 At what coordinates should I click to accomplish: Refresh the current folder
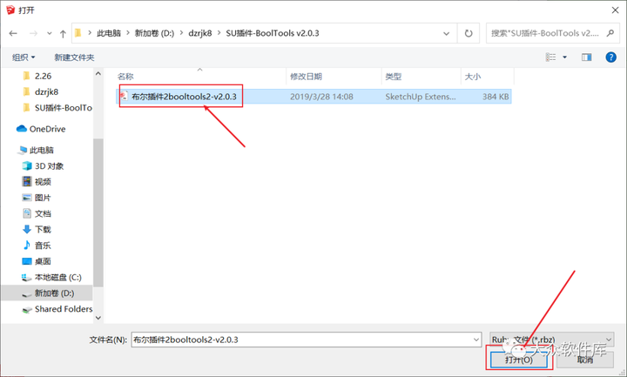point(469,34)
